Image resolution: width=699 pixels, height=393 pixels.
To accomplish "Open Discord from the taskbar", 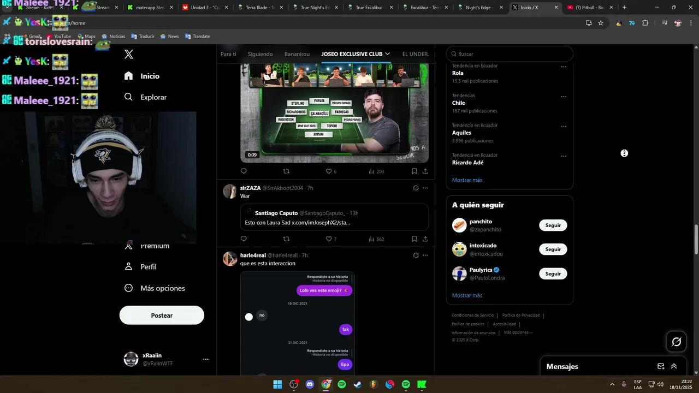I will pos(310,384).
